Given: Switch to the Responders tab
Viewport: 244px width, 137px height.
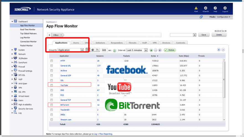Looking at the screenshot, I should pyautogui.click(x=117, y=43).
